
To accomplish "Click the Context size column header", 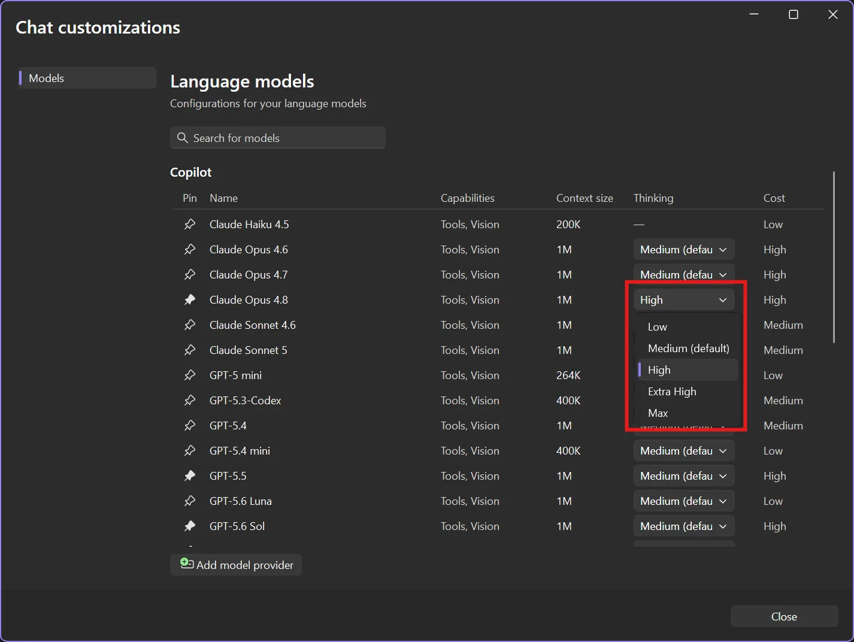I will [585, 198].
